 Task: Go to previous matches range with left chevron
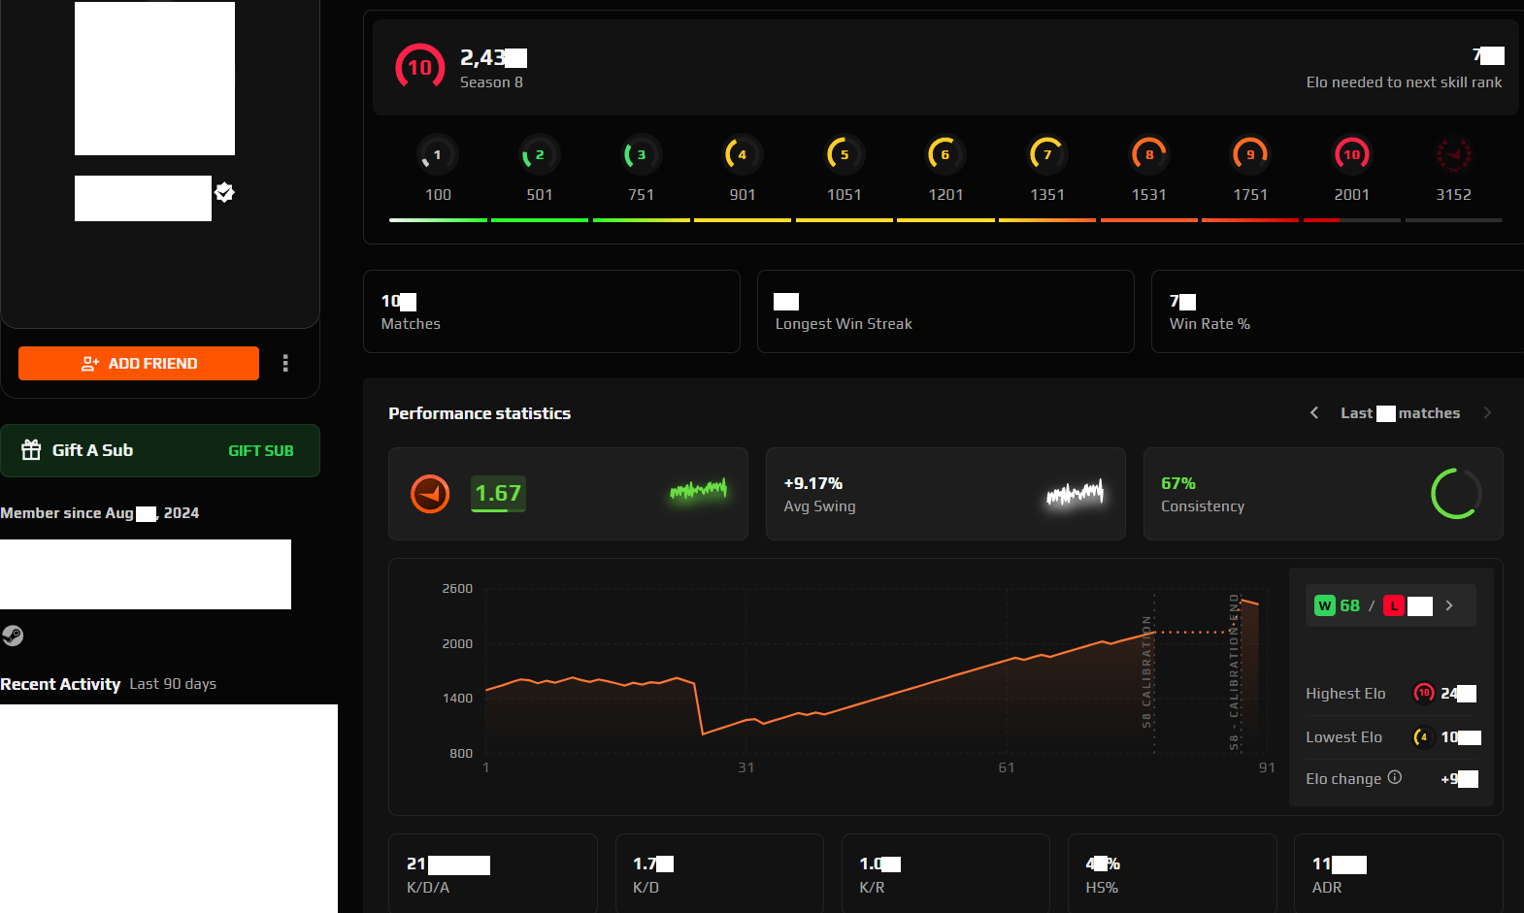(1314, 413)
